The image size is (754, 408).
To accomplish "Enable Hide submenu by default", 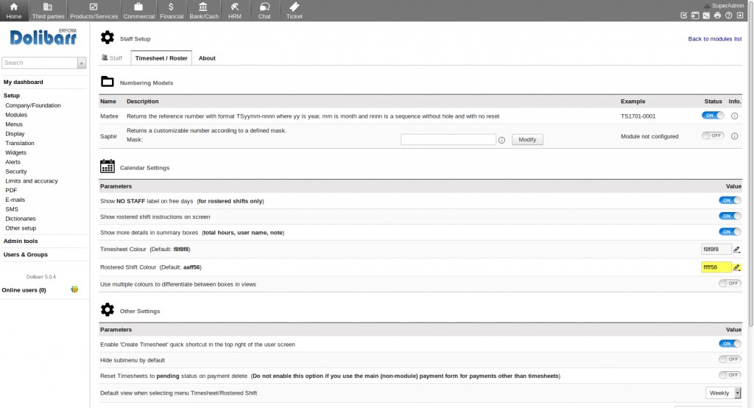I will coord(730,359).
